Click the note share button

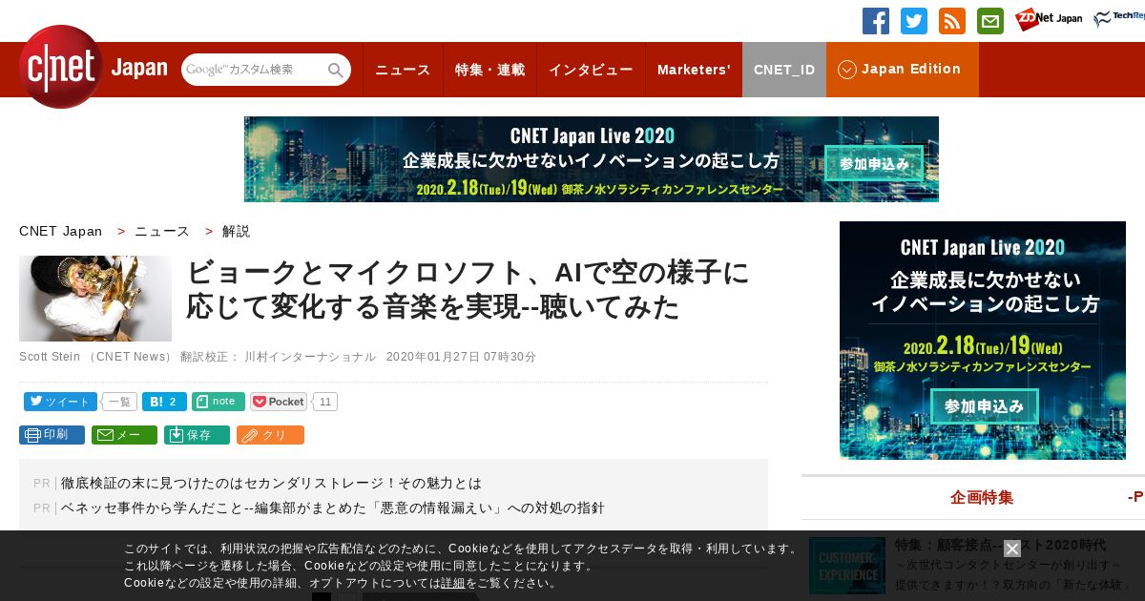coord(219,402)
